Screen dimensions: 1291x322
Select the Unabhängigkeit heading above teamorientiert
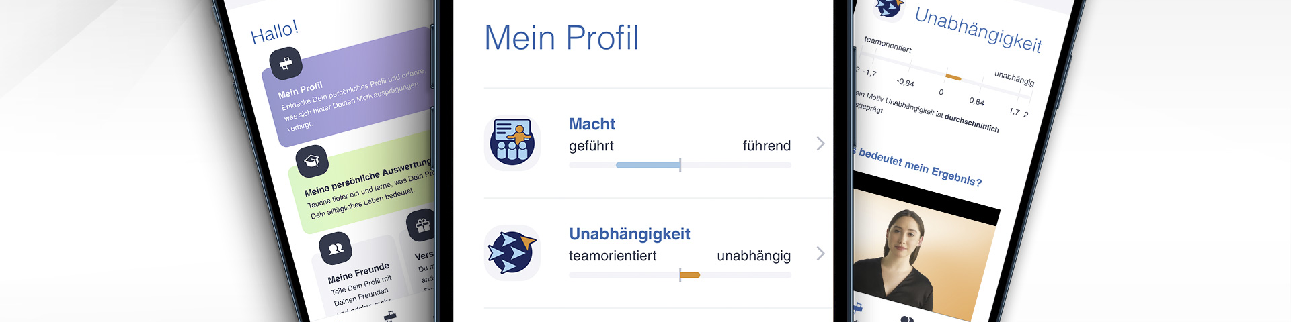click(629, 234)
